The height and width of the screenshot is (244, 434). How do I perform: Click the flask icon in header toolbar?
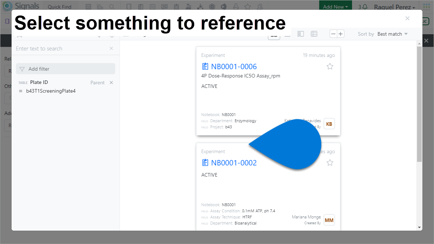235,7
